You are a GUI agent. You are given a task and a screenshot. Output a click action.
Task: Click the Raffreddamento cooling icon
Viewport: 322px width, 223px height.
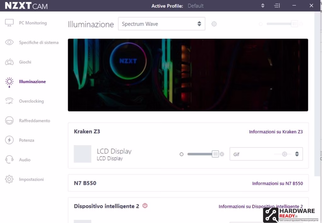[x=9, y=121]
